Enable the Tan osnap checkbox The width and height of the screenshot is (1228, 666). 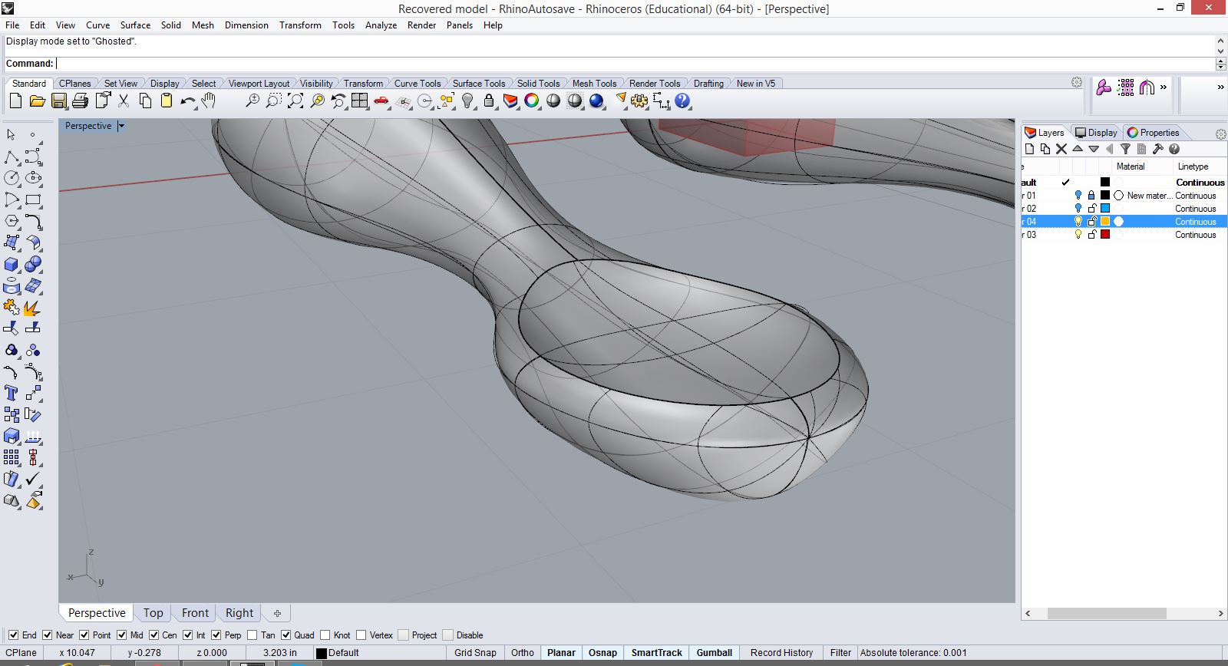pyautogui.click(x=253, y=635)
